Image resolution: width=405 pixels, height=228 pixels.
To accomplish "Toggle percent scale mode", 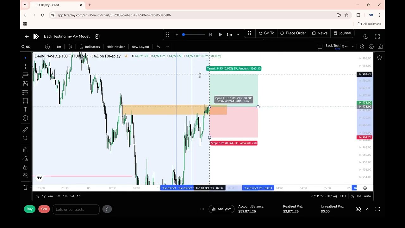I will click(x=352, y=196).
